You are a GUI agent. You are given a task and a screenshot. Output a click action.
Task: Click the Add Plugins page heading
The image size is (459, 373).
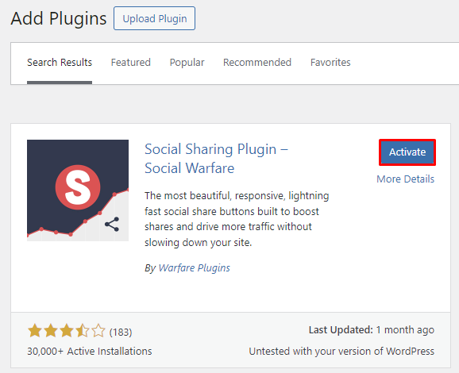click(x=59, y=18)
